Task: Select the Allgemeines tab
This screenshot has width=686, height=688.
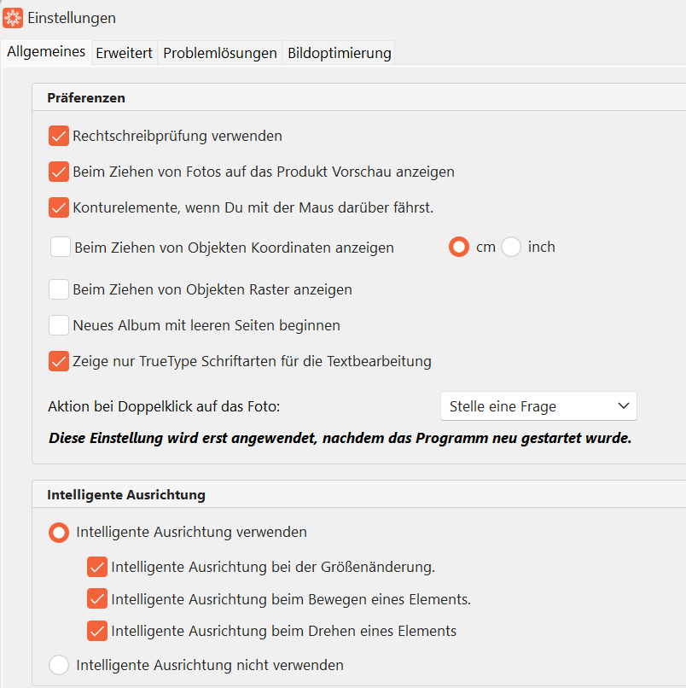Action: coord(46,52)
